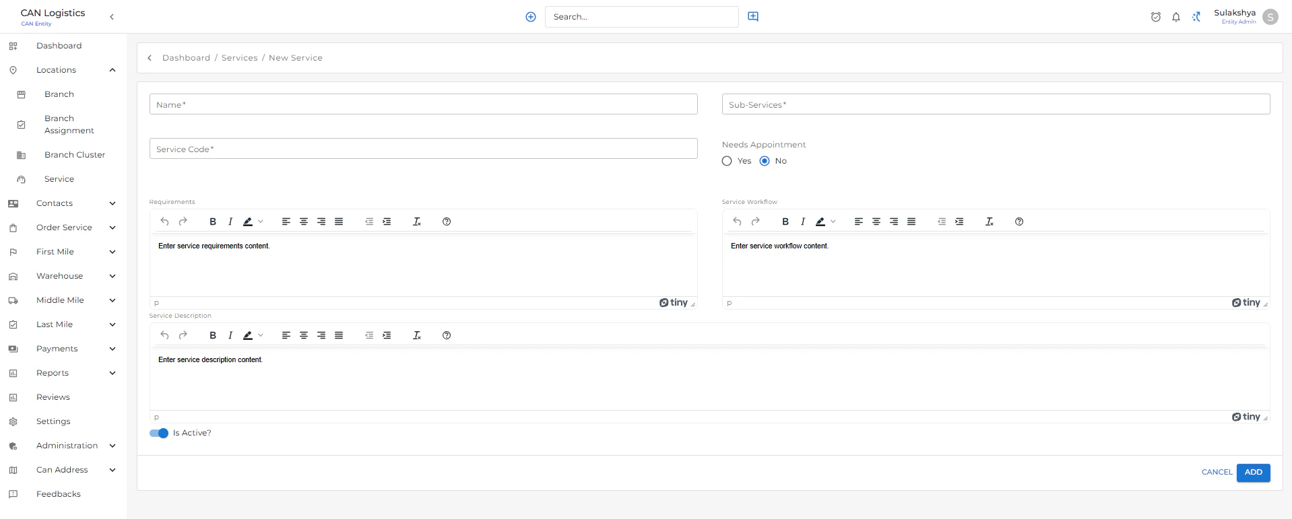Image resolution: width=1292 pixels, height=519 pixels.
Task: Open help in Requirements editor
Action: click(x=447, y=221)
